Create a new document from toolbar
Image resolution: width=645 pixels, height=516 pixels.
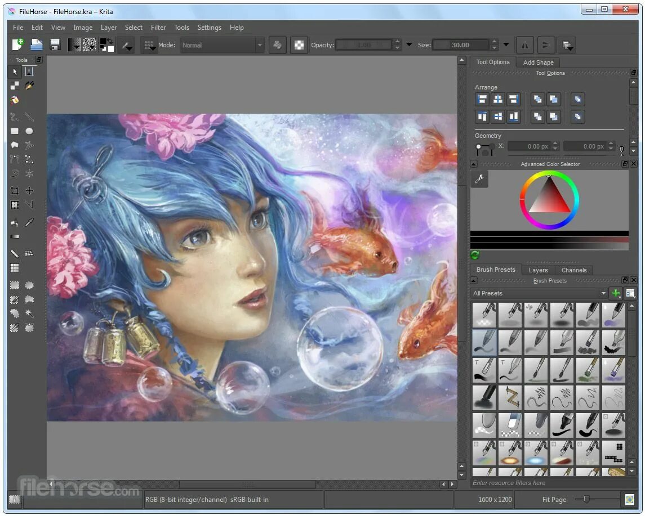point(18,45)
